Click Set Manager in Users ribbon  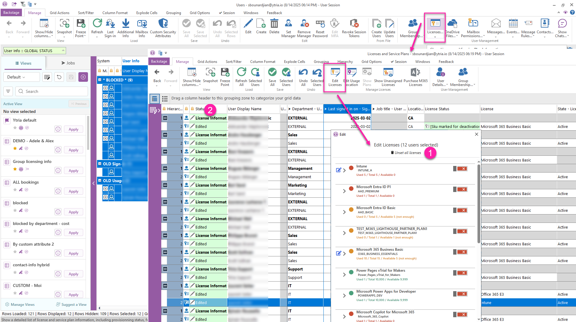click(288, 28)
